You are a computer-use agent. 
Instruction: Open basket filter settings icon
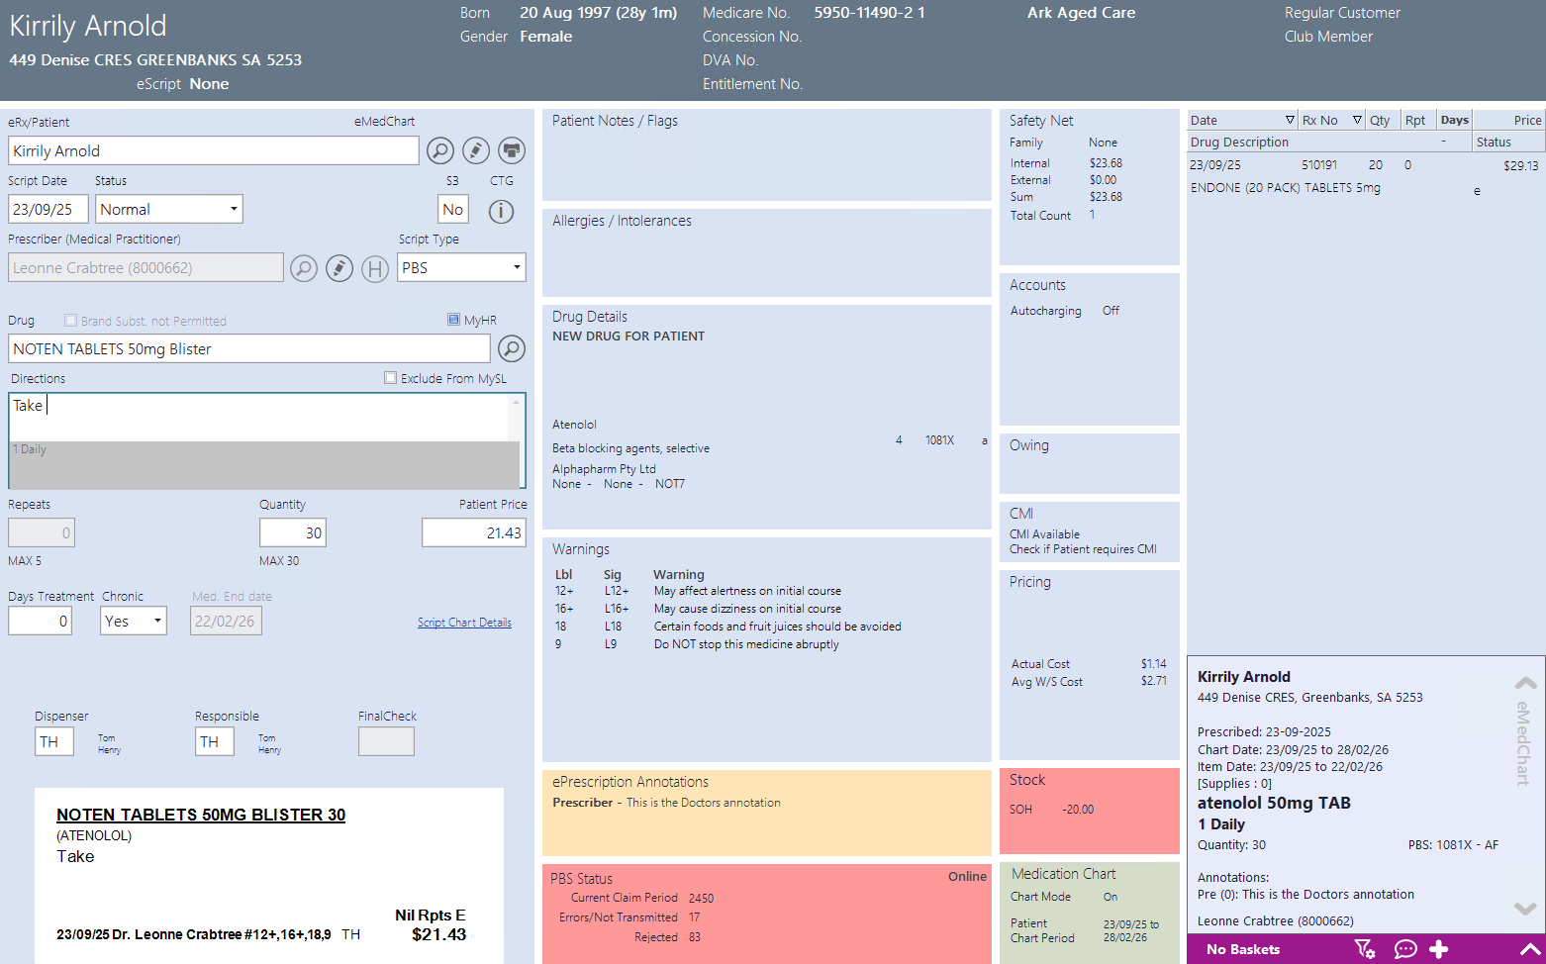1365,949
